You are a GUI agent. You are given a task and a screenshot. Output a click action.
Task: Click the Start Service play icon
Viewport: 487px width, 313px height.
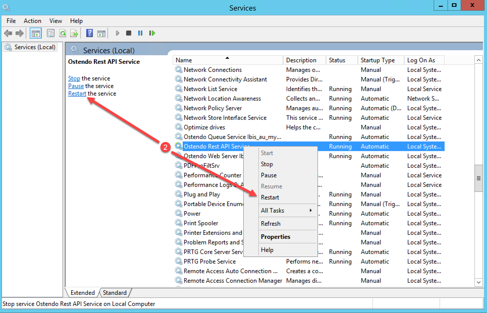[x=117, y=33]
